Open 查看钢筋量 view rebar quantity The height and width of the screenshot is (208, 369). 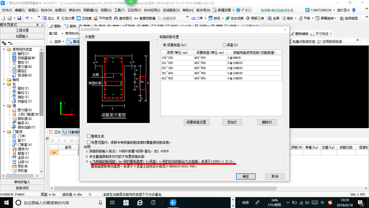(x=145, y=18)
